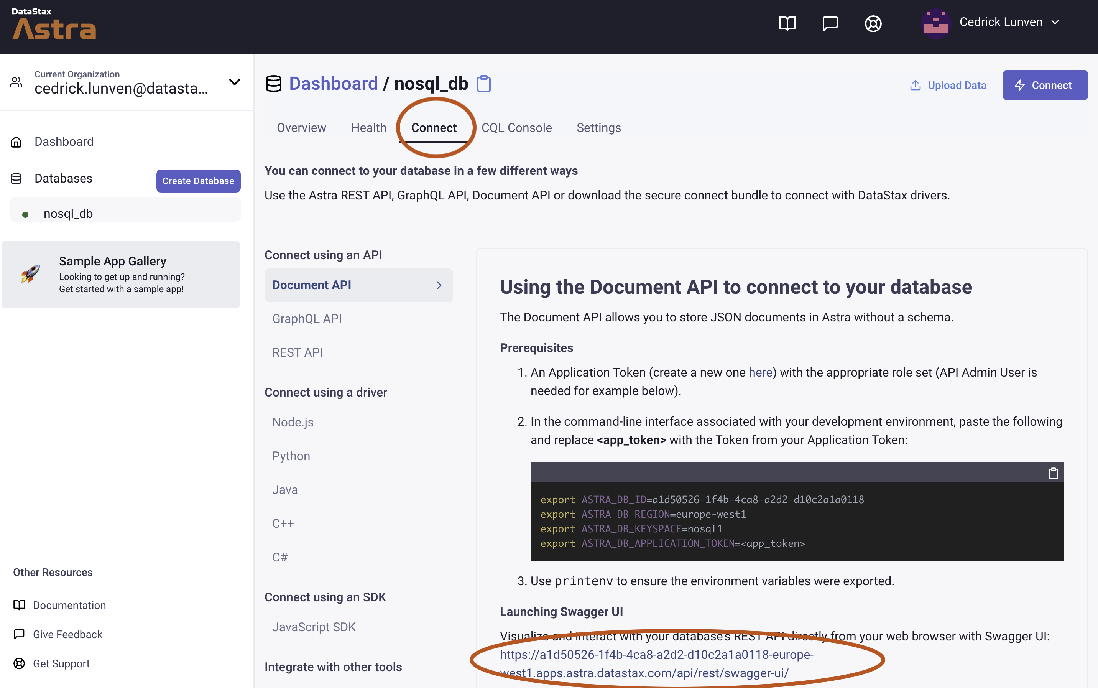
Task: Select the Python driver option
Action: click(291, 456)
